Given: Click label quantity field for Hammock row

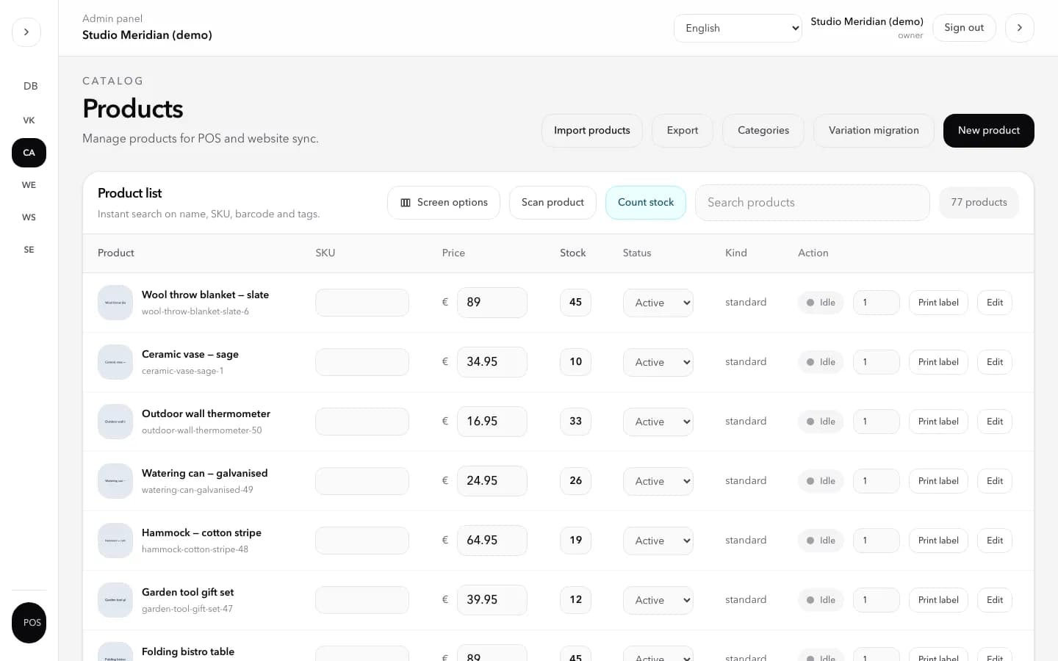Looking at the screenshot, I should point(877,541).
